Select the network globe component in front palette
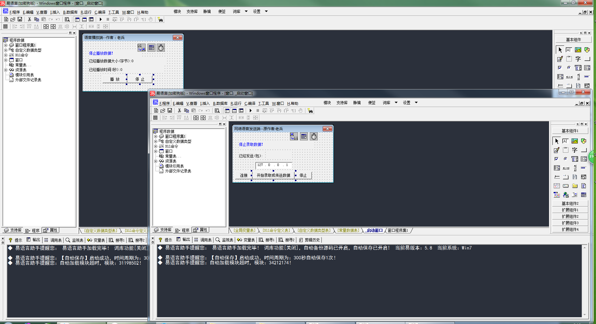596x324 pixels. pyautogui.click(x=566, y=195)
